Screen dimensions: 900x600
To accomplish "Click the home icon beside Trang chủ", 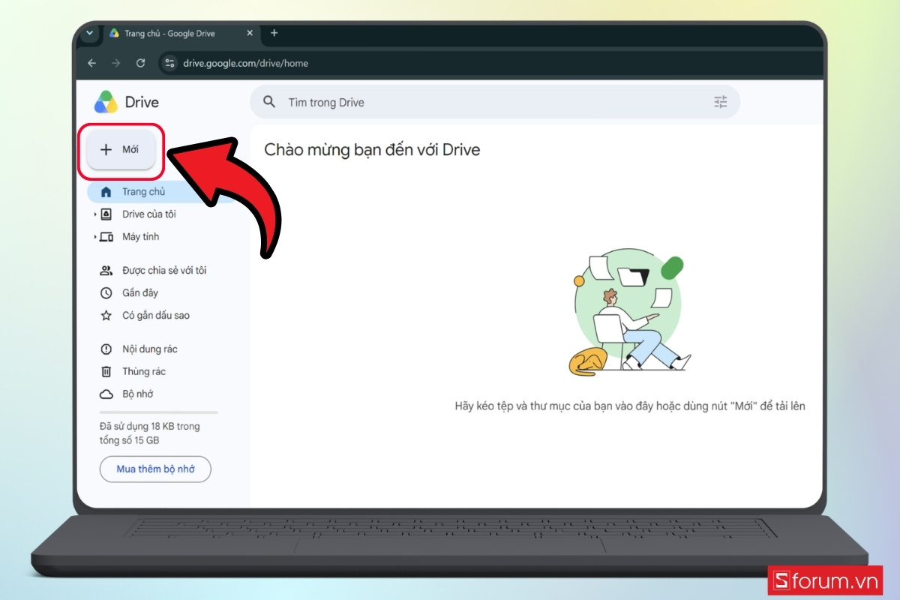I will pos(106,192).
